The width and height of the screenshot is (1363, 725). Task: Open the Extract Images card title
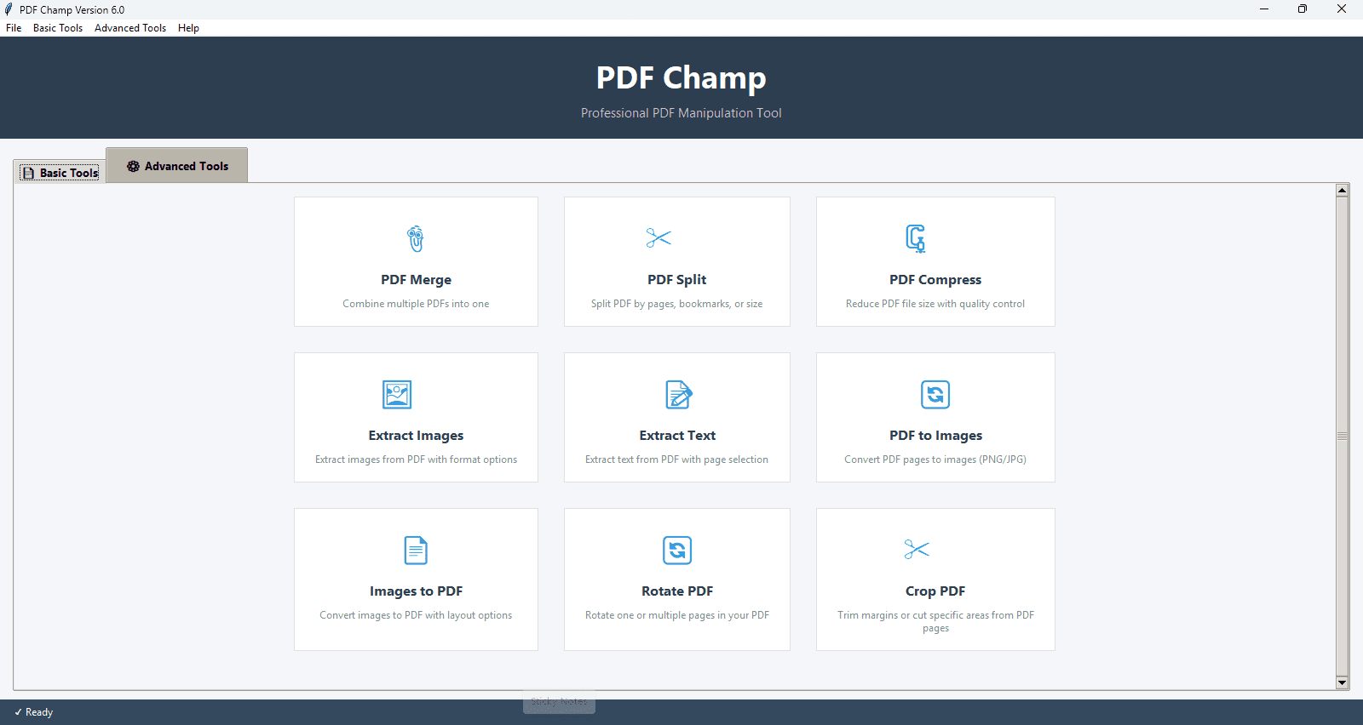[416, 436]
